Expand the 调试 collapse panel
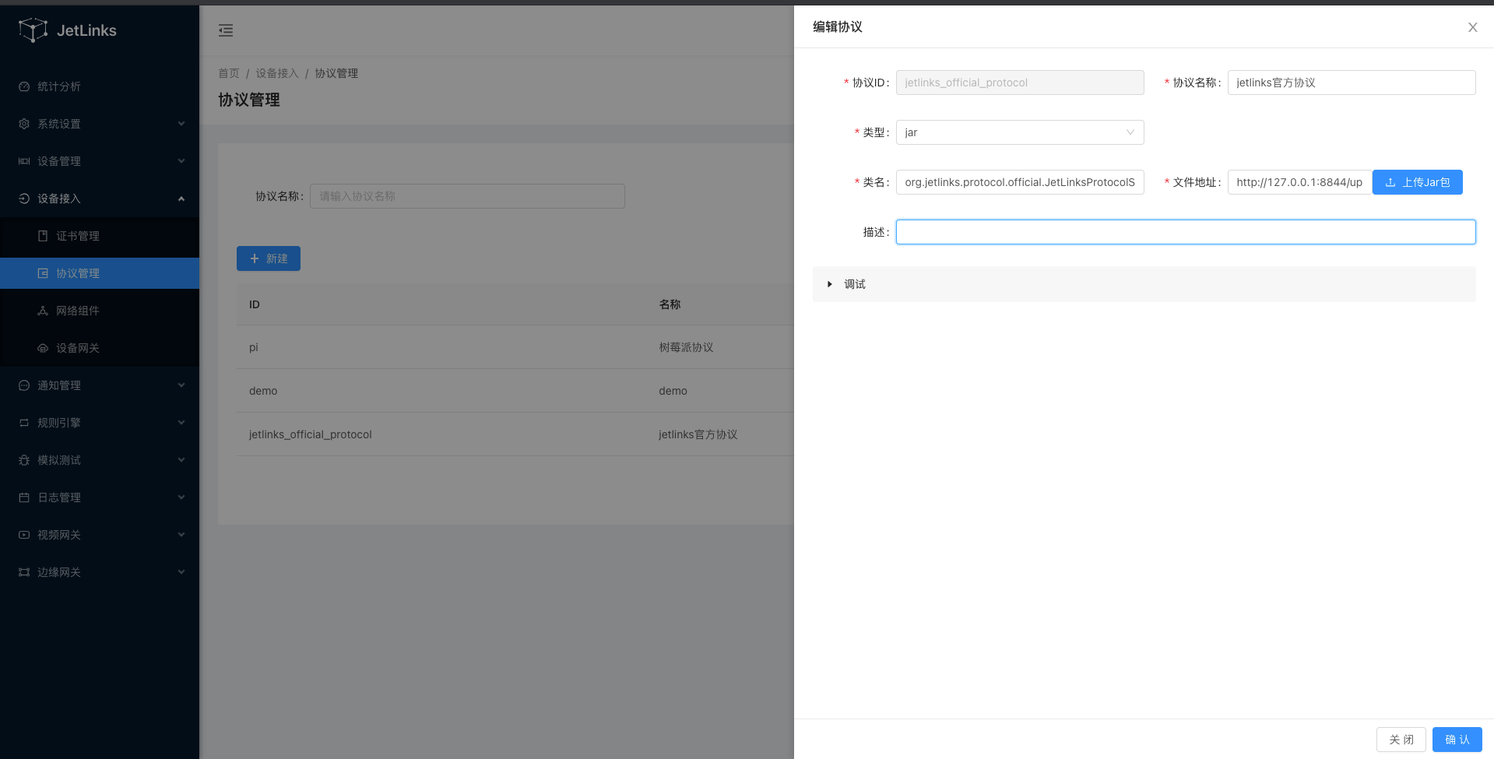Image resolution: width=1494 pixels, height=759 pixels. click(x=1144, y=284)
